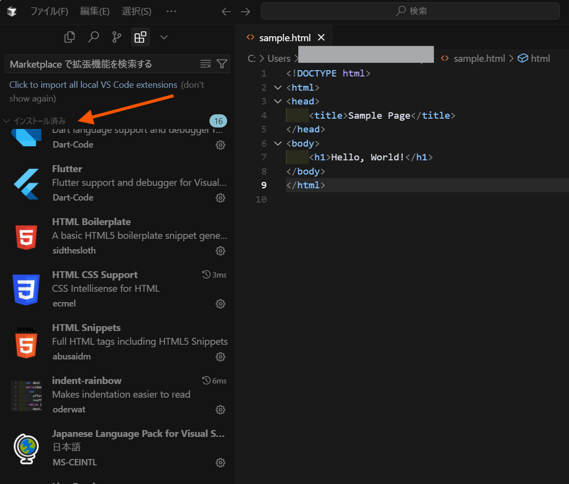Click the Users breadcrumb segment
Screen dimensions: 569x484
(x=279, y=58)
